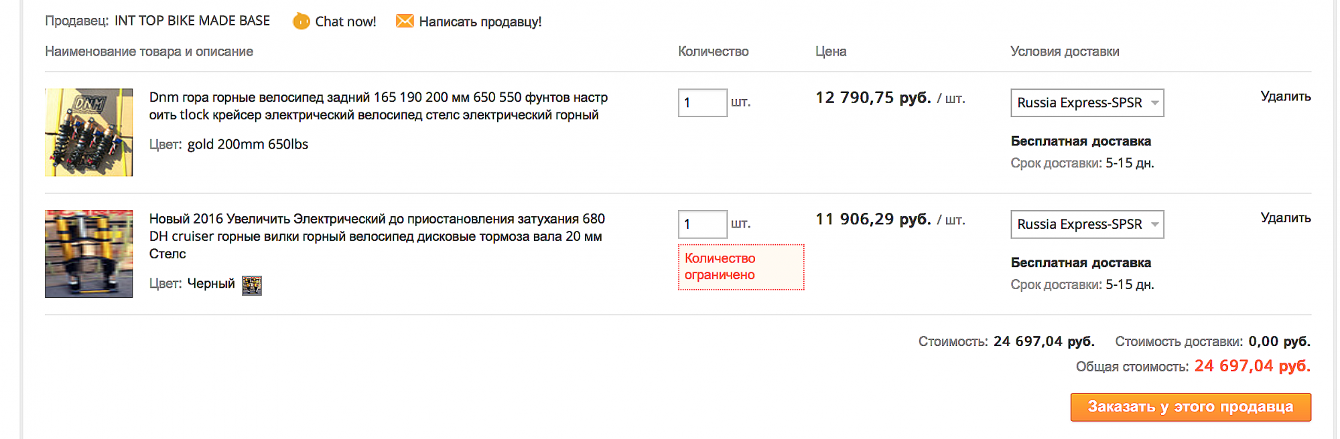
Task: Open the Chat now! link
Action: pyautogui.click(x=345, y=21)
